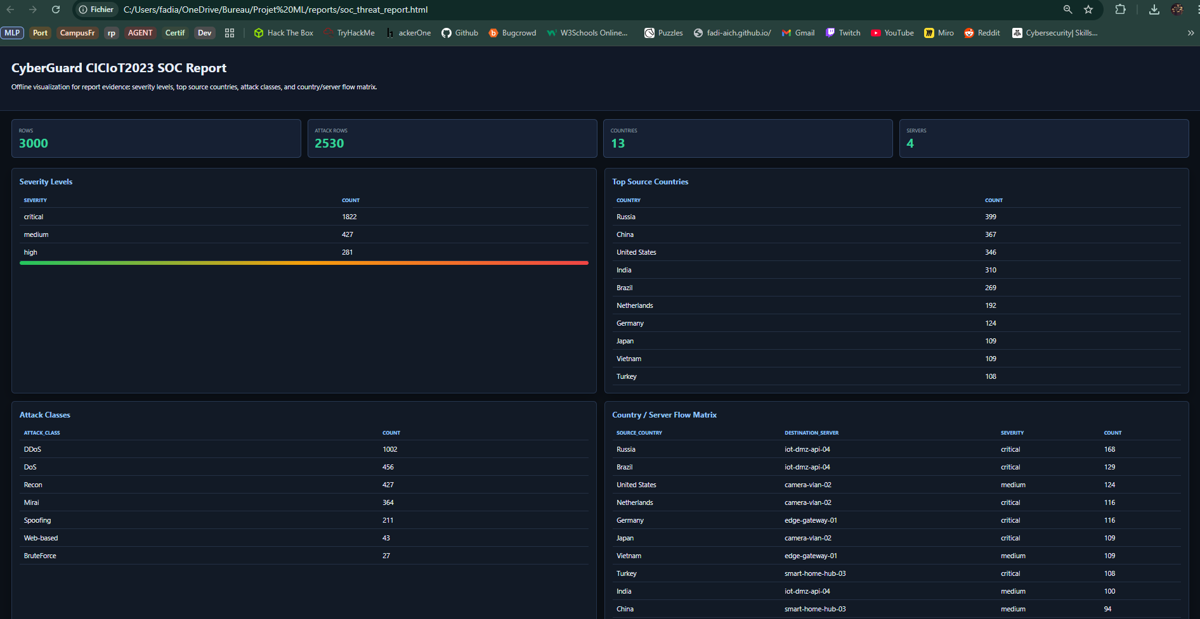Open the fadi-aich.github.io bookmark
This screenshot has width=1200, height=619.
732,33
